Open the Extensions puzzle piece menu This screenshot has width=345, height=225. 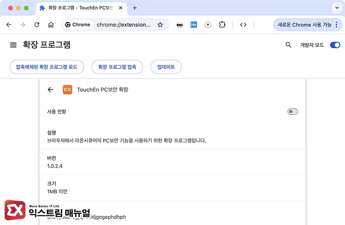point(222,25)
